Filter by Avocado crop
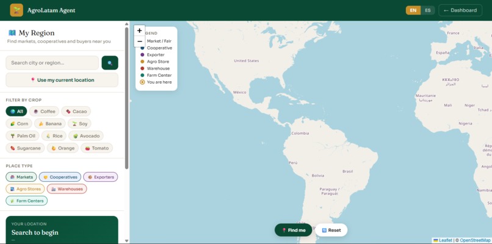Viewport: 492px width, 244px height. pyautogui.click(x=86, y=136)
